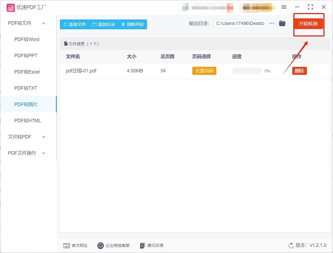Click the 0% progress bar of pdf压缩-01.pdf
333x253 pixels.
(247, 71)
